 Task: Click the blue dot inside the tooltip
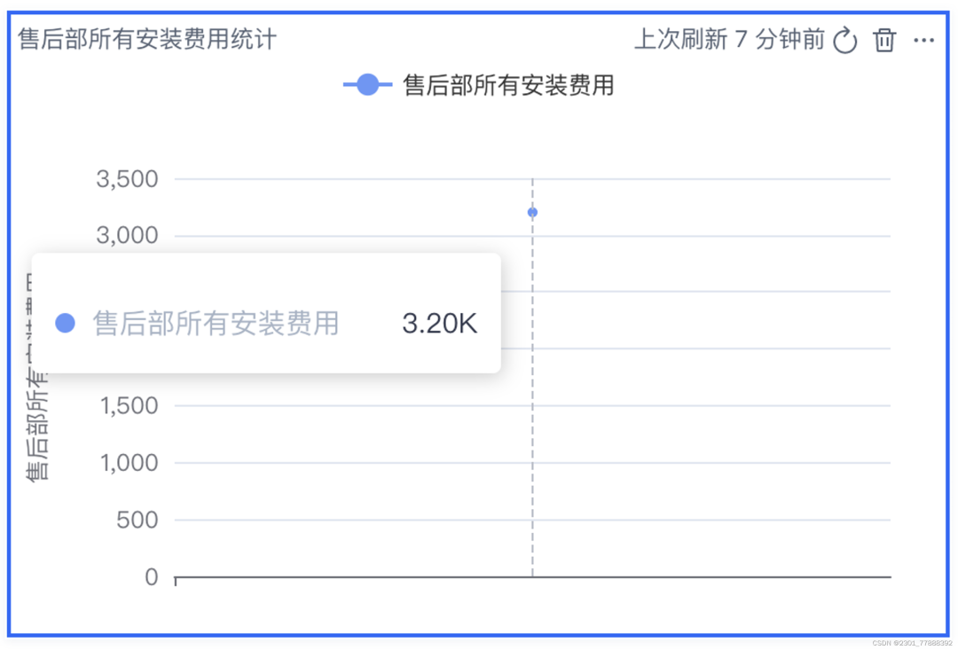(x=65, y=324)
